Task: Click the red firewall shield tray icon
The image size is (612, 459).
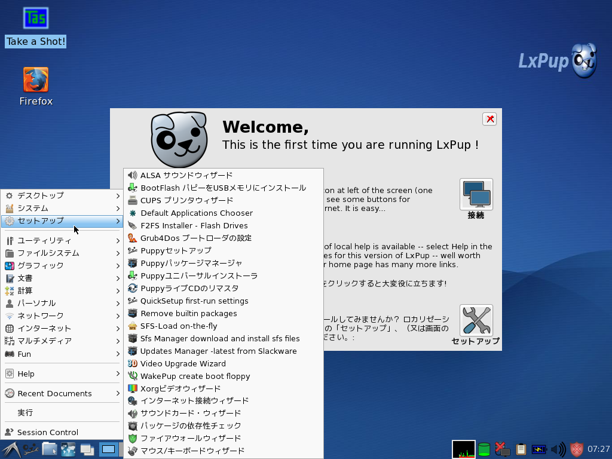Action: coord(577,449)
